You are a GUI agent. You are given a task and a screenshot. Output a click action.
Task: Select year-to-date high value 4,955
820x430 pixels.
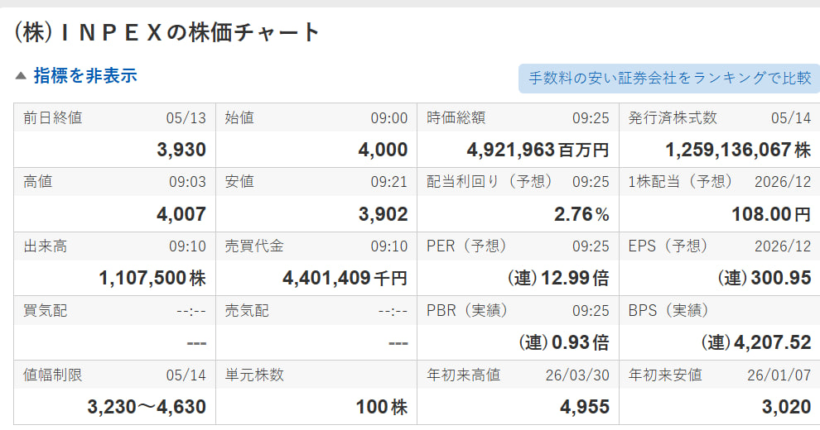click(x=585, y=407)
